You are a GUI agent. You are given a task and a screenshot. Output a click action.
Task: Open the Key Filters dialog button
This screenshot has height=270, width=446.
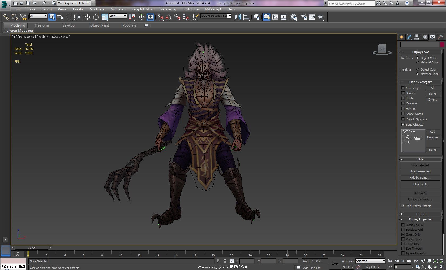[374, 267]
